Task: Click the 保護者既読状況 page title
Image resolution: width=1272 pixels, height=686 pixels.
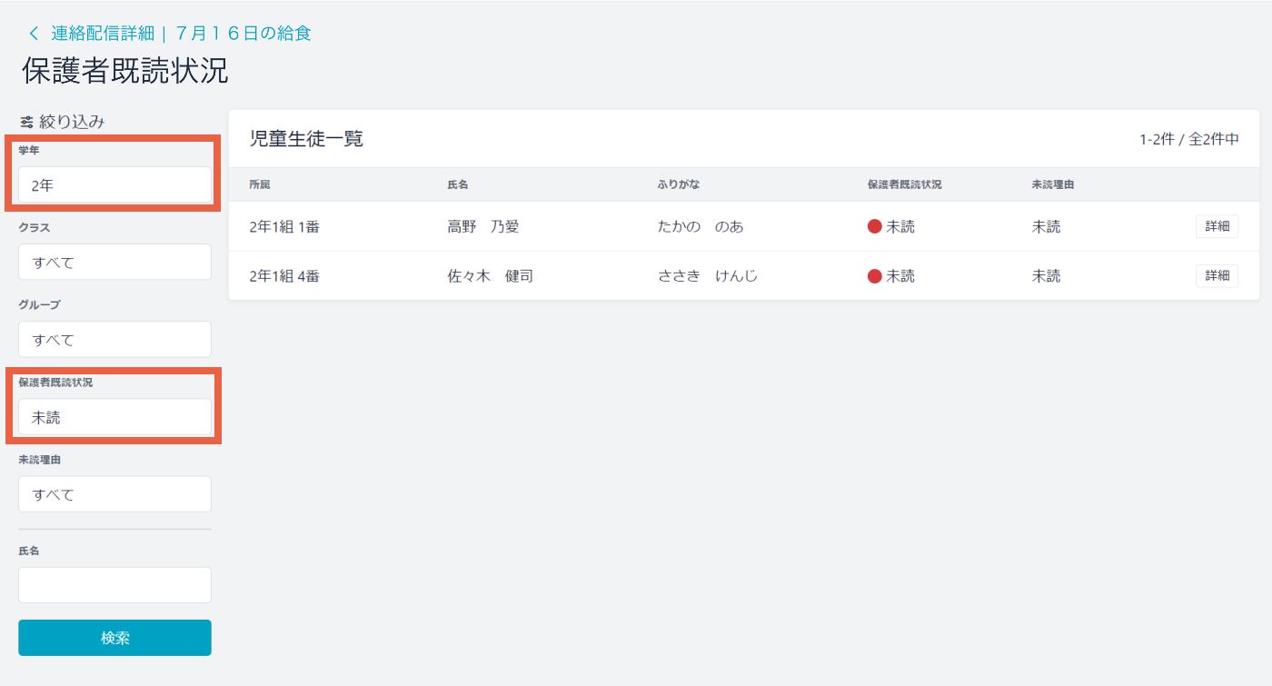Action: point(124,71)
